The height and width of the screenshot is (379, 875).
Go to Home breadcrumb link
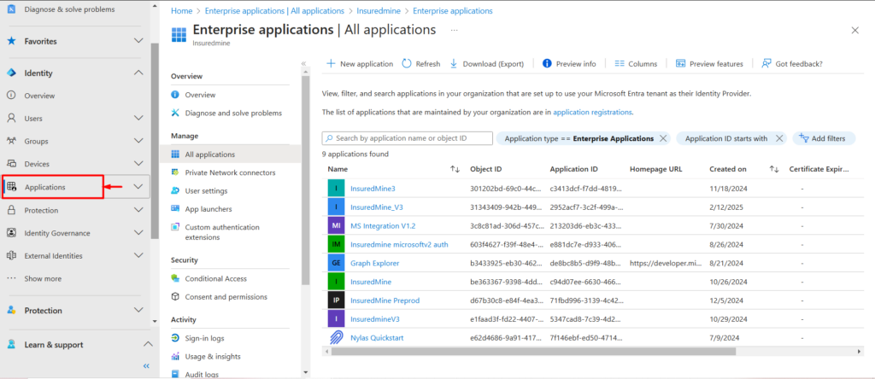point(182,10)
